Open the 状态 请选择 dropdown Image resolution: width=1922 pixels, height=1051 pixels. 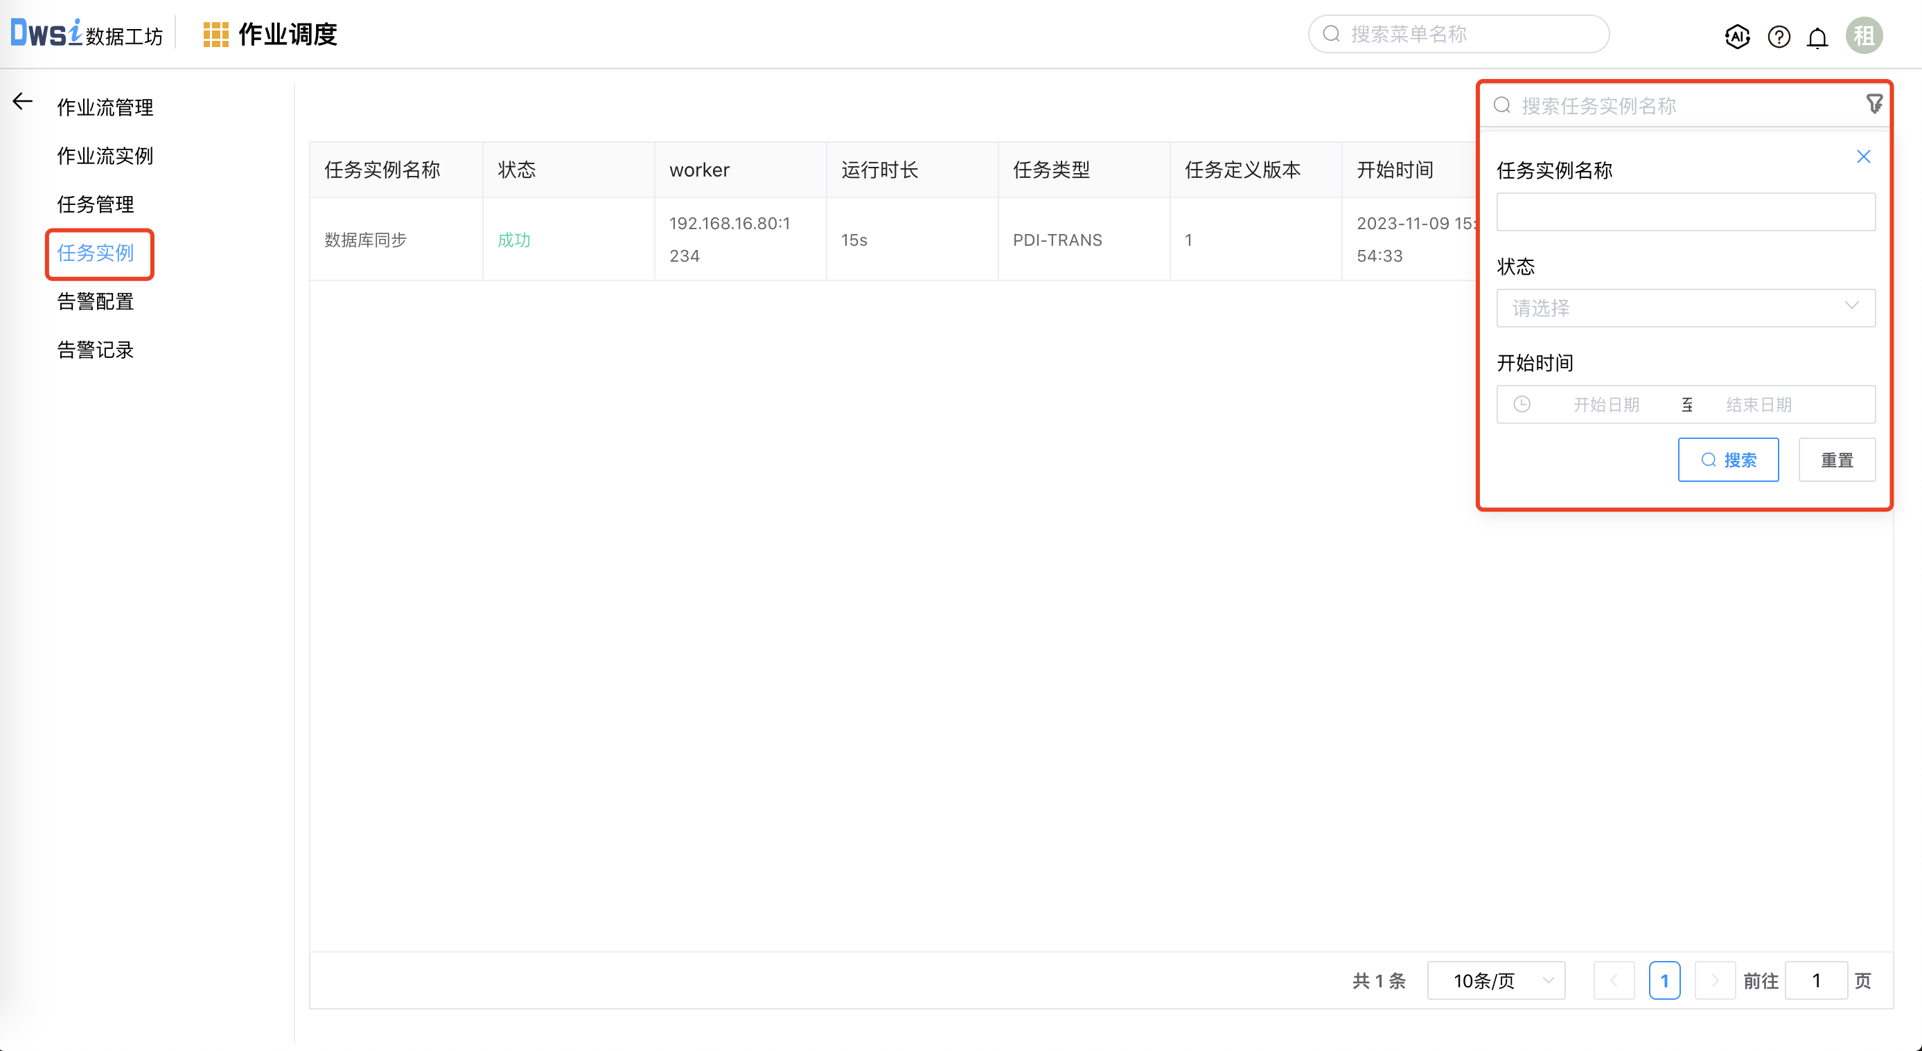1686,308
